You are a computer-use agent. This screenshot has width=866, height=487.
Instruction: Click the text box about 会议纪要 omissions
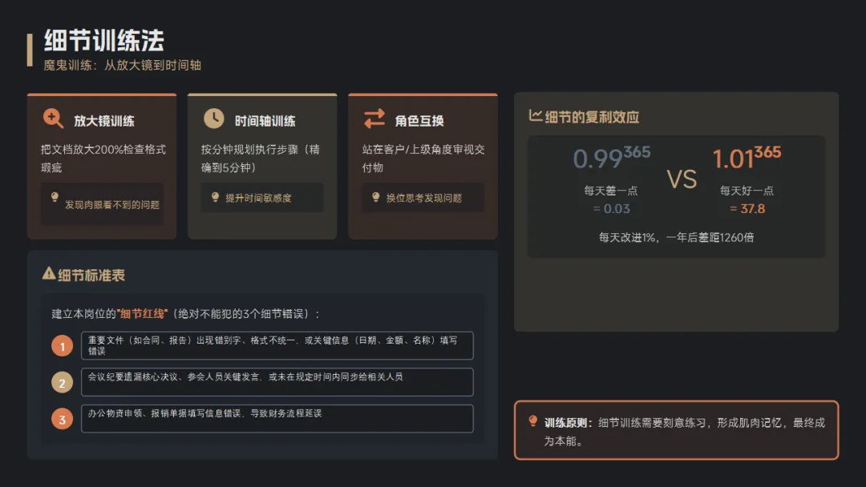click(277, 381)
